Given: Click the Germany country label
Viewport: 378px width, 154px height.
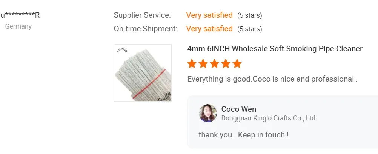Looking at the screenshot, I should coord(18,26).
